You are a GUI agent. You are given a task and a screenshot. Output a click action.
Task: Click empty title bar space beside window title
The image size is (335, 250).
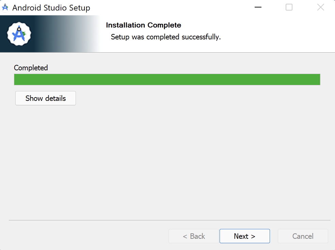(170, 7)
